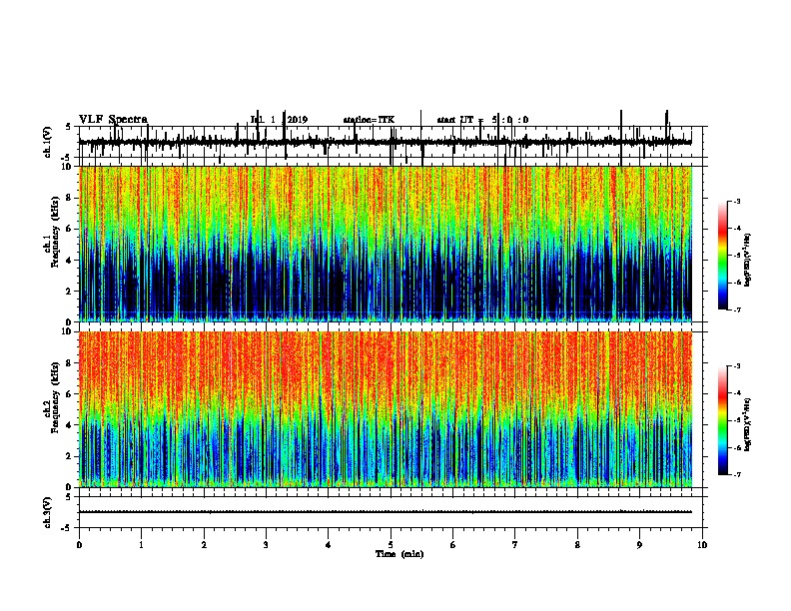Viewport: 791px width, 611px height.
Task: Click time axis tick label "9"
Action: [639, 545]
